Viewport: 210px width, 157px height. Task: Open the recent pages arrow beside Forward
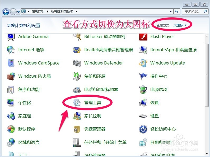pyautogui.click(x=18, y=12)
